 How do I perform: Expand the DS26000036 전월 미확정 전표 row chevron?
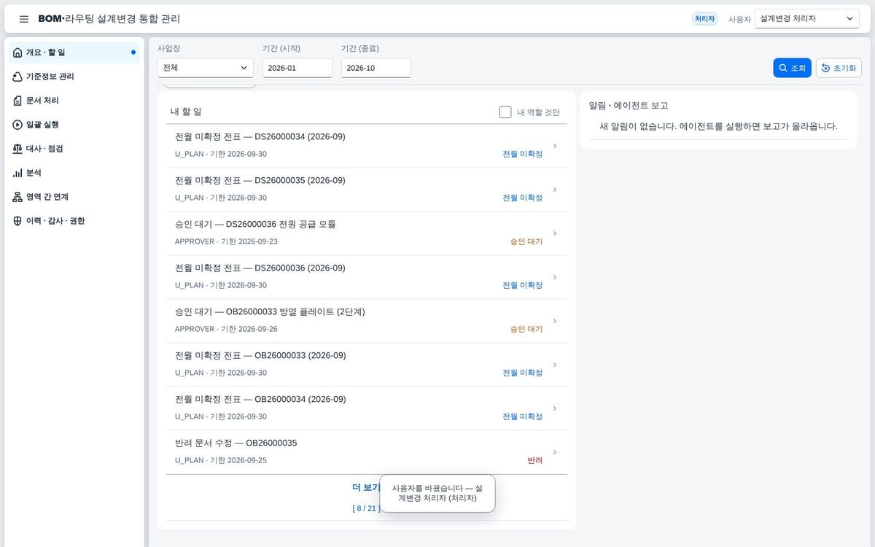click(x=555, y=277)
